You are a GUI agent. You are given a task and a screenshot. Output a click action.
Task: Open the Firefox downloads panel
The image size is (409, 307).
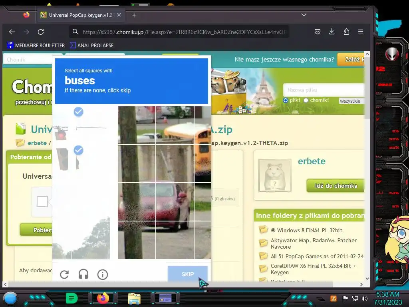[332, 32]
